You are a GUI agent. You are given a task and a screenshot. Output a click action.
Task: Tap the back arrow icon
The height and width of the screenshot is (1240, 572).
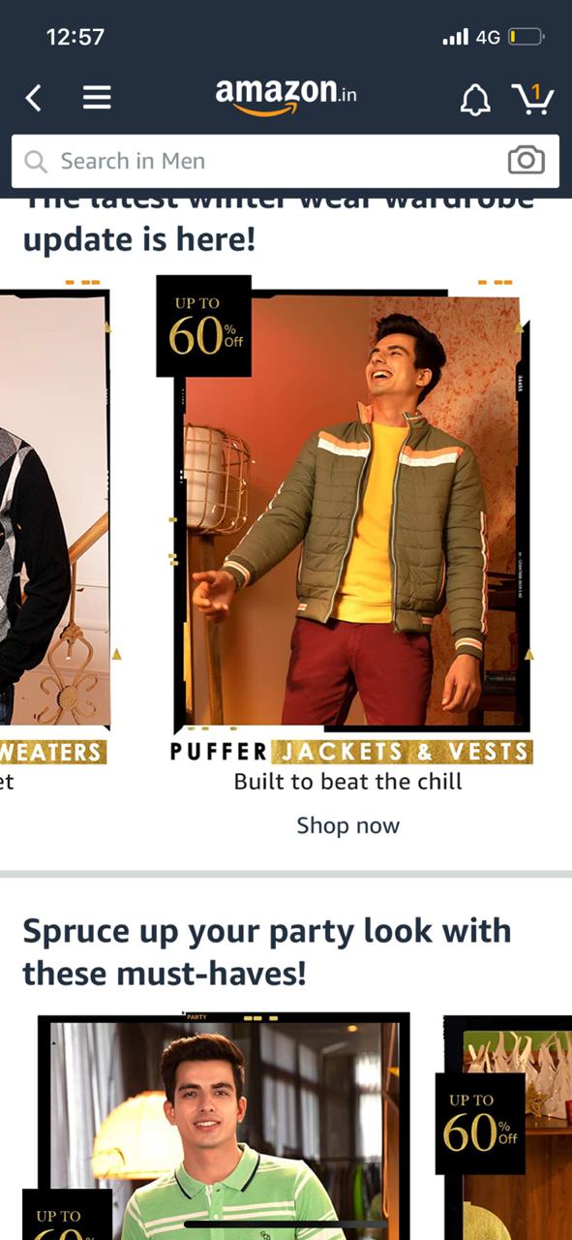34,97
